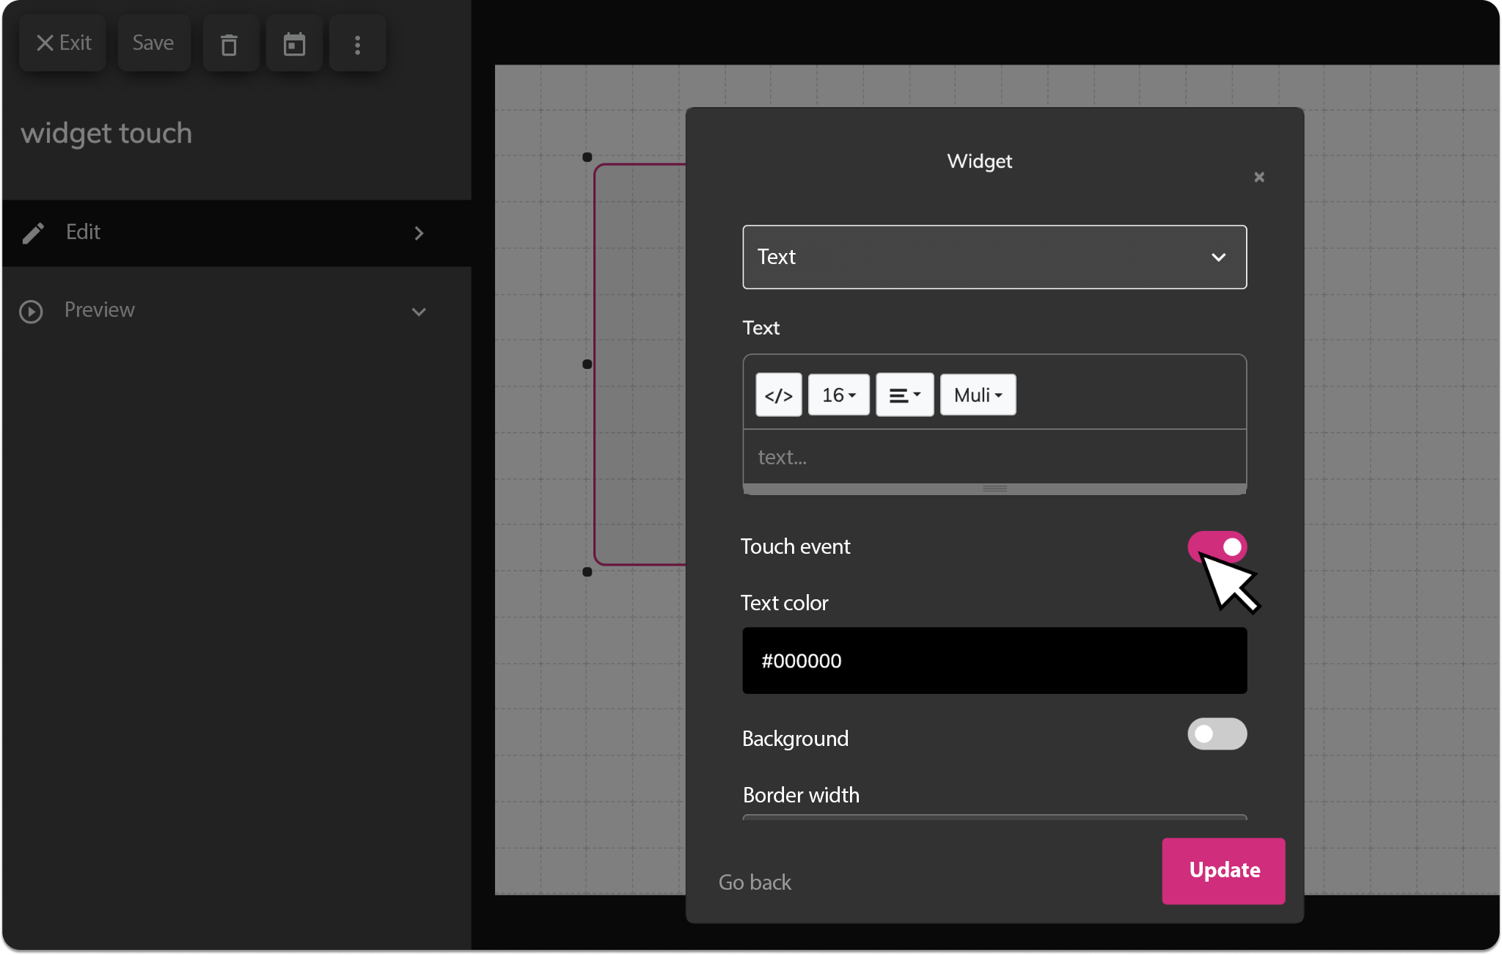Open the three-dot more options menu
The height and width of the screenshot is (955, 1502).
(x=357, y=44)
